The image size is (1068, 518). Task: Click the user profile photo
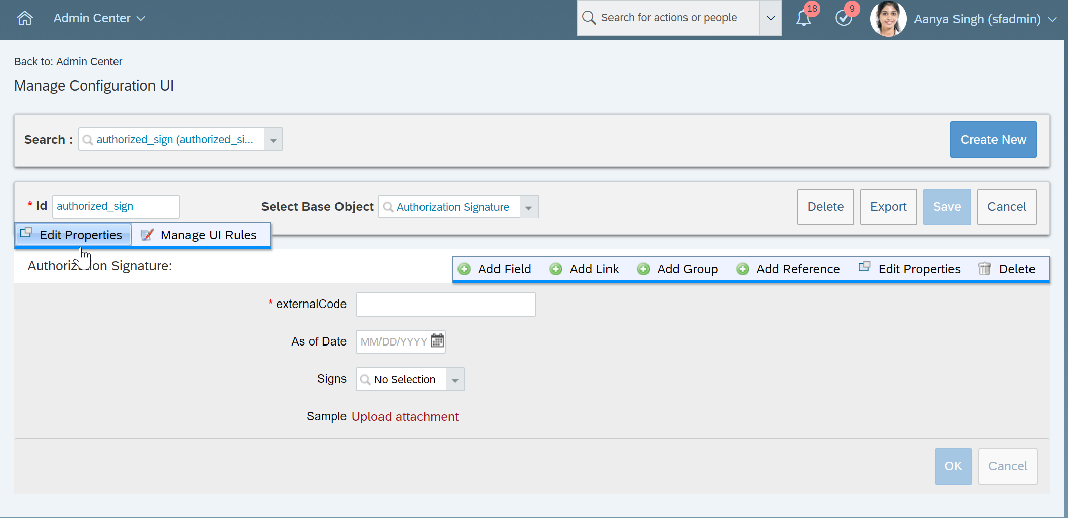pyautogui.click(x=888, y=19)
